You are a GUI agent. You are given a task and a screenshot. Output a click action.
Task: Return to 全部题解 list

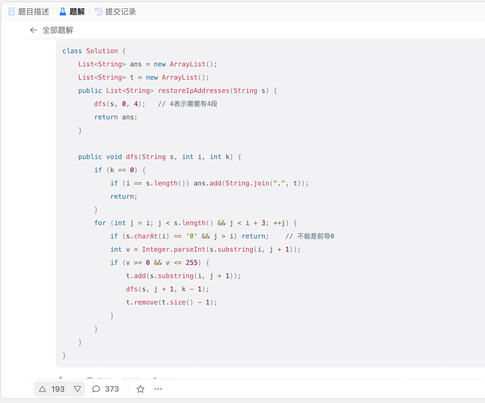[58, 30]
